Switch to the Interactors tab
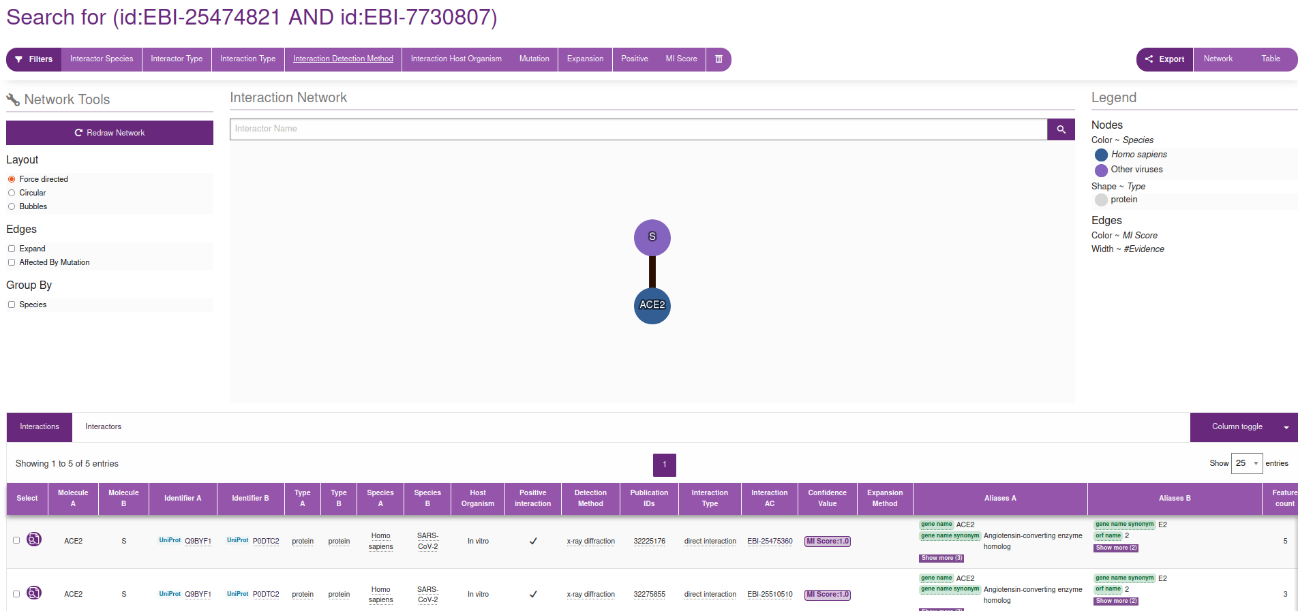The height and width of the screenshot is (611, 1298). tap(103, 427)
